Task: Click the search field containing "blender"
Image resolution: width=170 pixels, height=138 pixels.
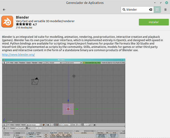Action: (137, 10)
